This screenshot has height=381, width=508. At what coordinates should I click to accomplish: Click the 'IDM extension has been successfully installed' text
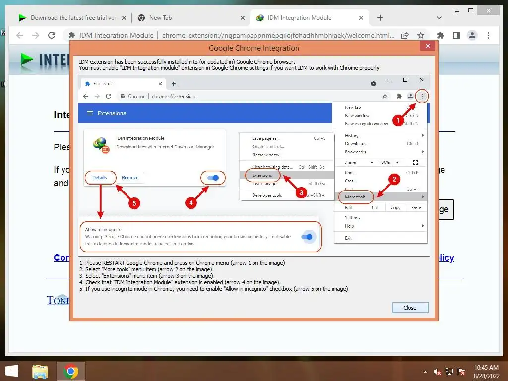click(x=187, y=62)
